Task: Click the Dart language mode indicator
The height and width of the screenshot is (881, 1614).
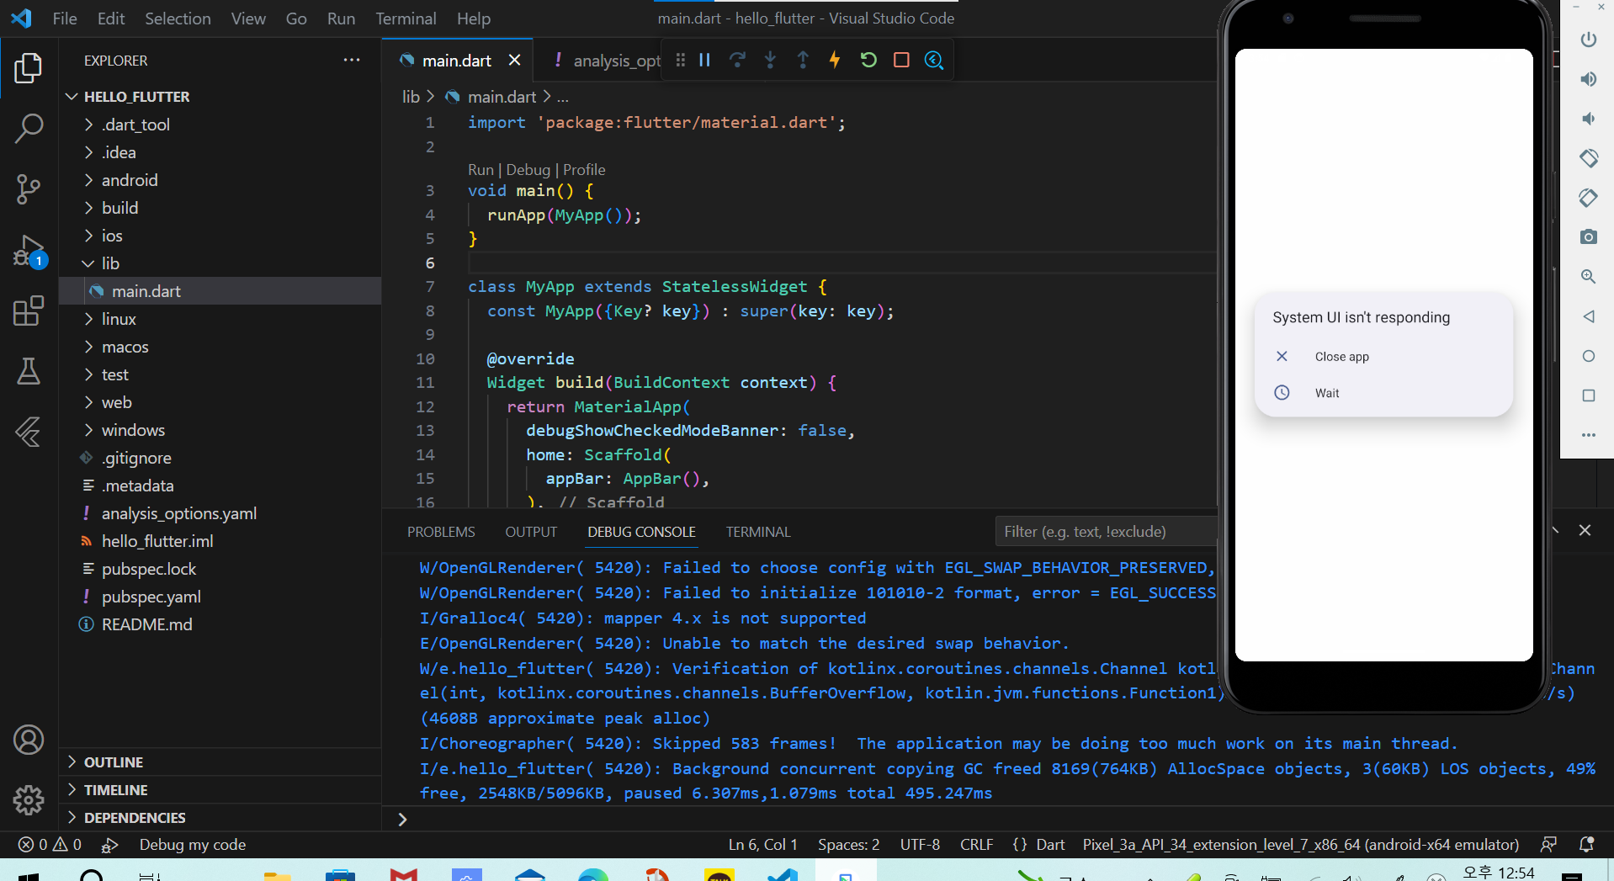Action: coord(1050,845)
